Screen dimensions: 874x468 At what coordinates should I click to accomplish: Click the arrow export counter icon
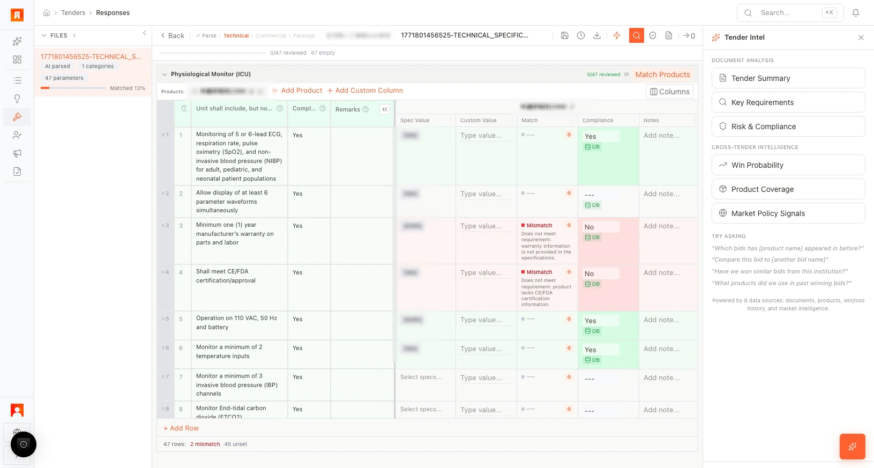pos(689,35)
